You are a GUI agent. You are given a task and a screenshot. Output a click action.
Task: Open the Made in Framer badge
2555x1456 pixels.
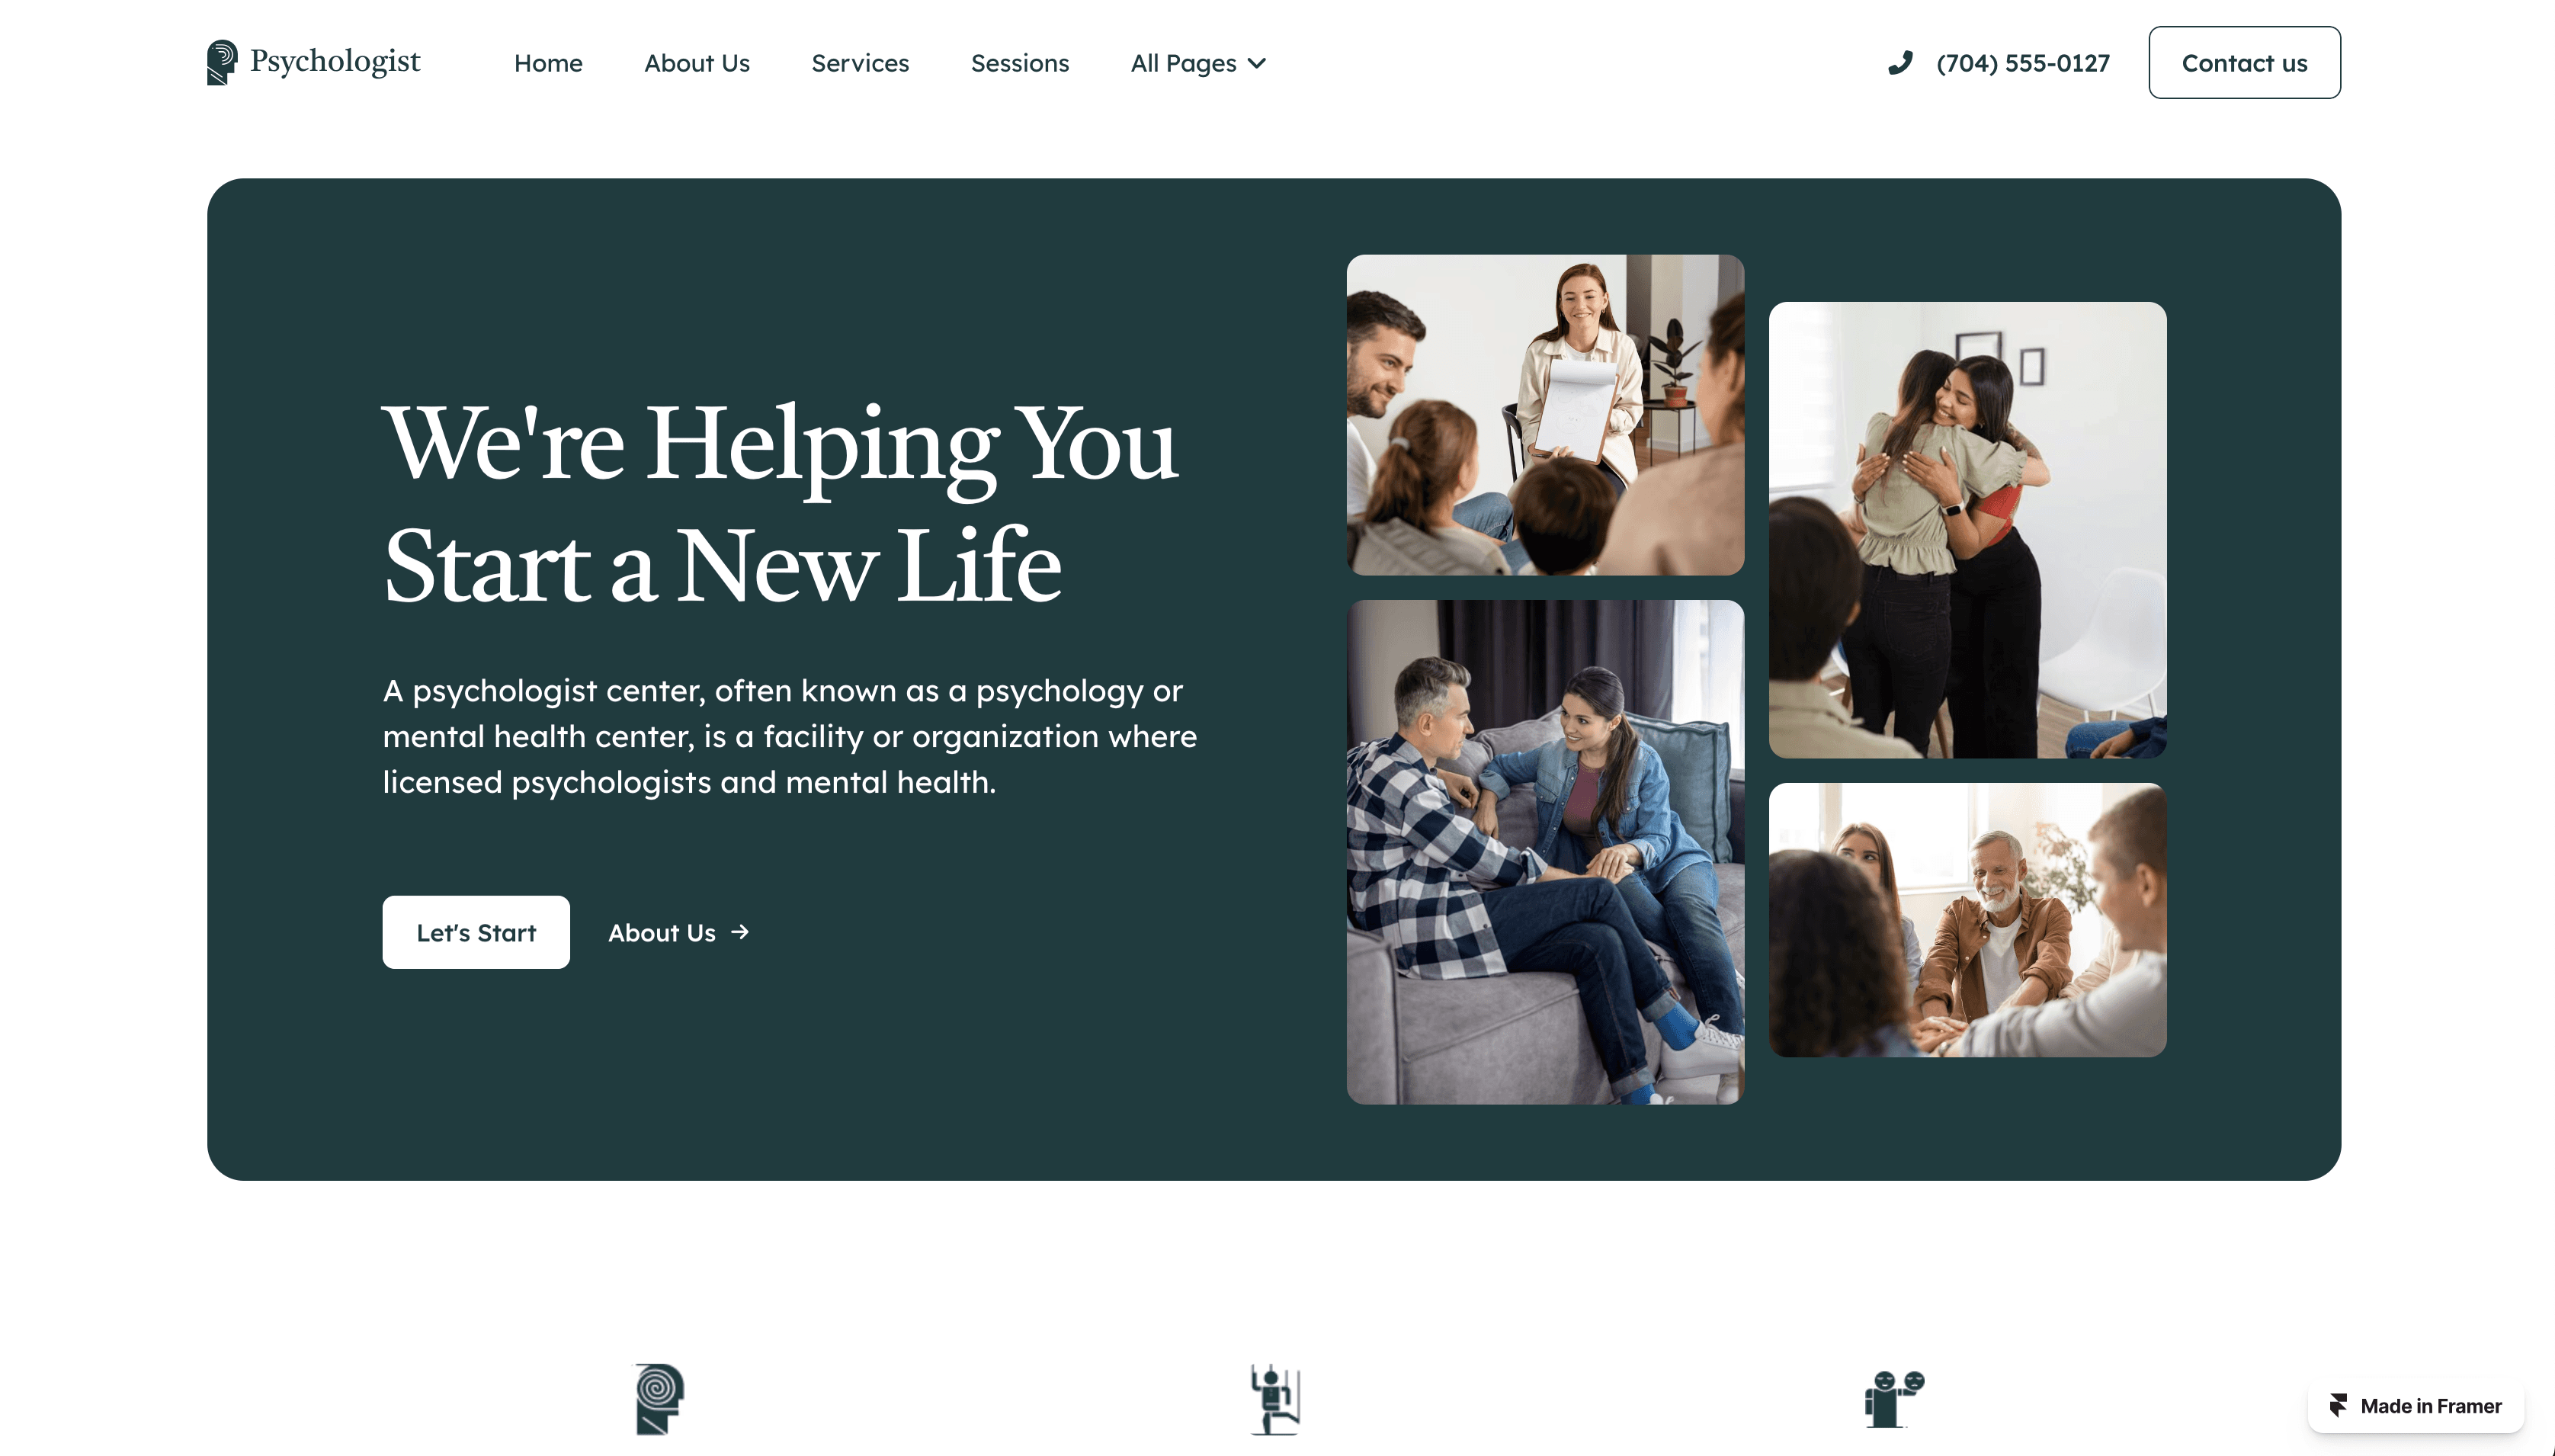(2415, 1405)
